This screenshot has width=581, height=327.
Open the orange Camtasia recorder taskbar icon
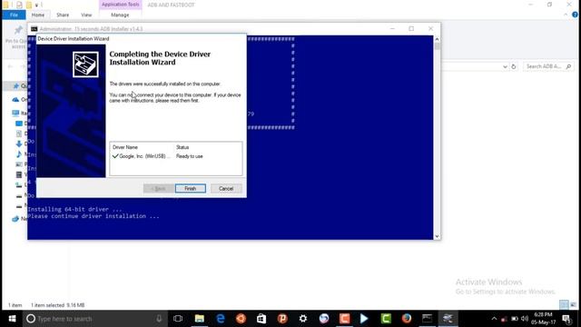pos(345,319)
